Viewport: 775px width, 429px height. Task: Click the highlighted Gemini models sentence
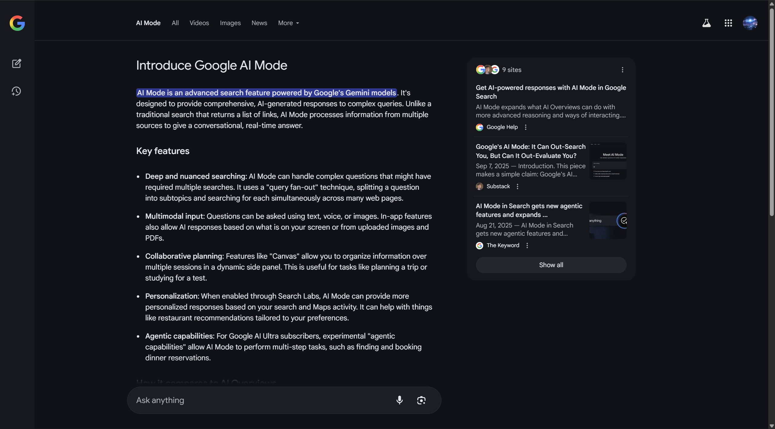click(266, 93)
